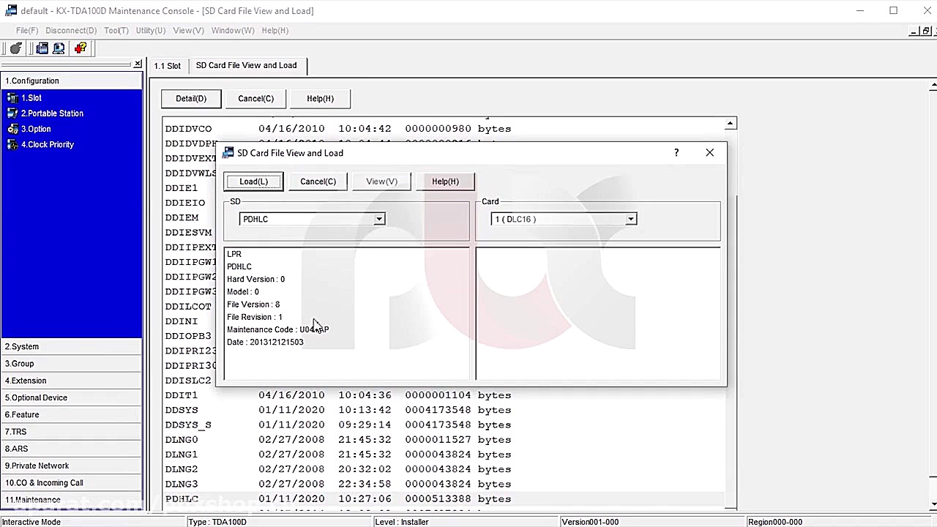Open the Utility(U) menu
This screenshot has width=937, height=527.
click(150, 31)
